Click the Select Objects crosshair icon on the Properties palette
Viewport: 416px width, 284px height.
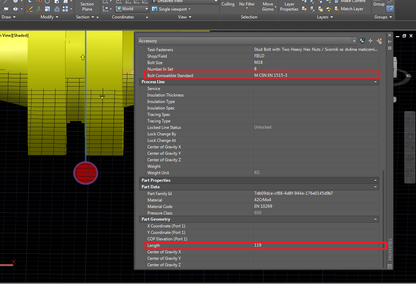pos(371,41)
